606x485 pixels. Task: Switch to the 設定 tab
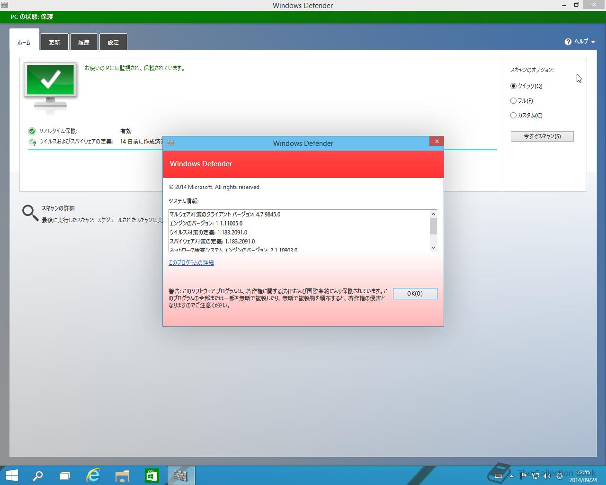point(113,42)
